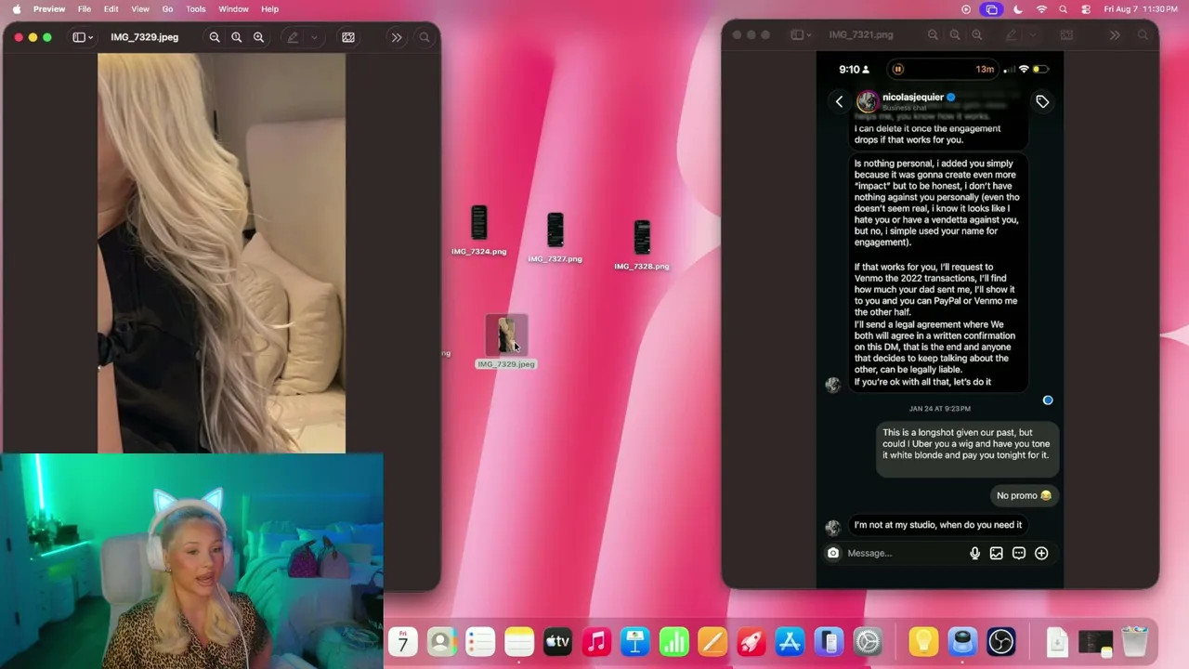
Task: Open the Go menu
Action: point(168,9)
